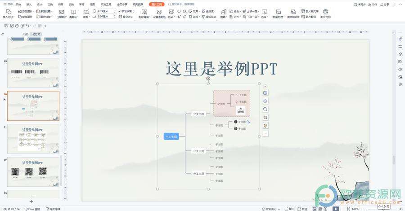Open the 批量处理 batch tool
Viewport: 405px width, 211px height.
pyautogui.click(x=278, y=14)
